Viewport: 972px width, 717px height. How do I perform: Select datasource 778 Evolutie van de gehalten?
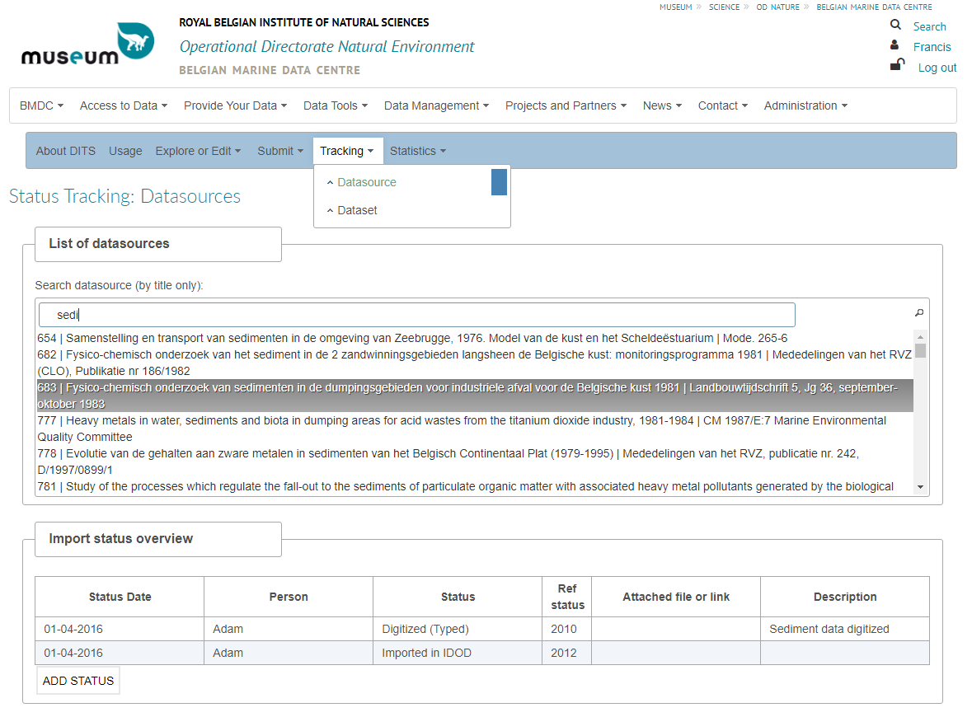[x=475, y=461]
